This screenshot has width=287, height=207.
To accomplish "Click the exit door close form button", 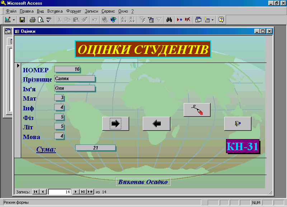I will click(x=238, y=124).
